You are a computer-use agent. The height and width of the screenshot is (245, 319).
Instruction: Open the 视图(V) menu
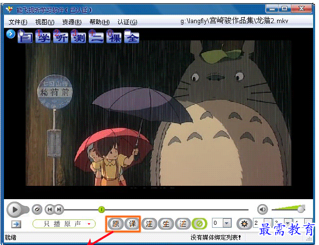pos(45,22)
